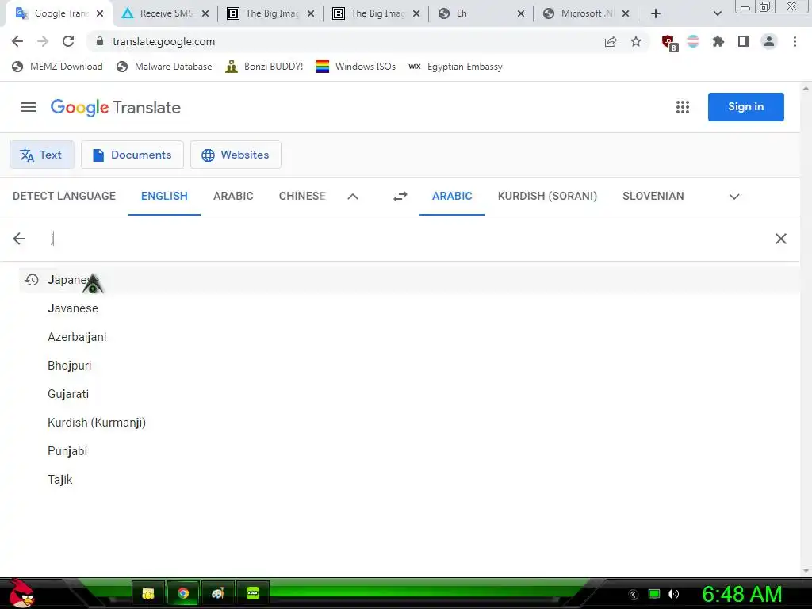
Task: Open the MEMZ Download bookmark
Action: 57,67
